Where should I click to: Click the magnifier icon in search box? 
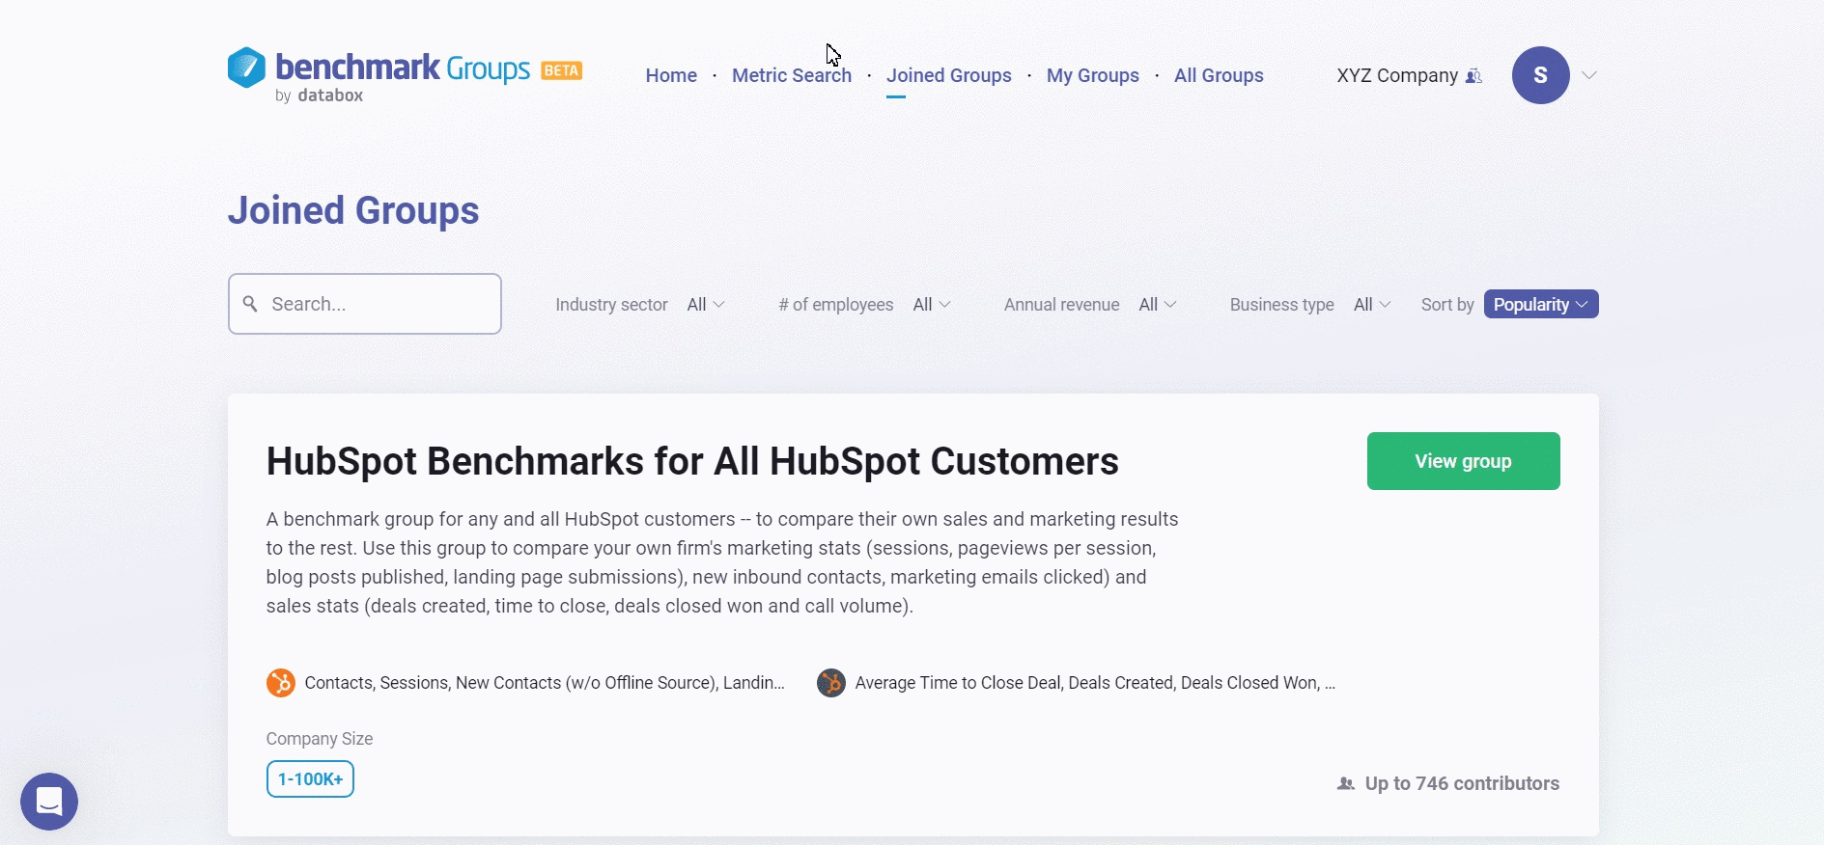[250, 304]
